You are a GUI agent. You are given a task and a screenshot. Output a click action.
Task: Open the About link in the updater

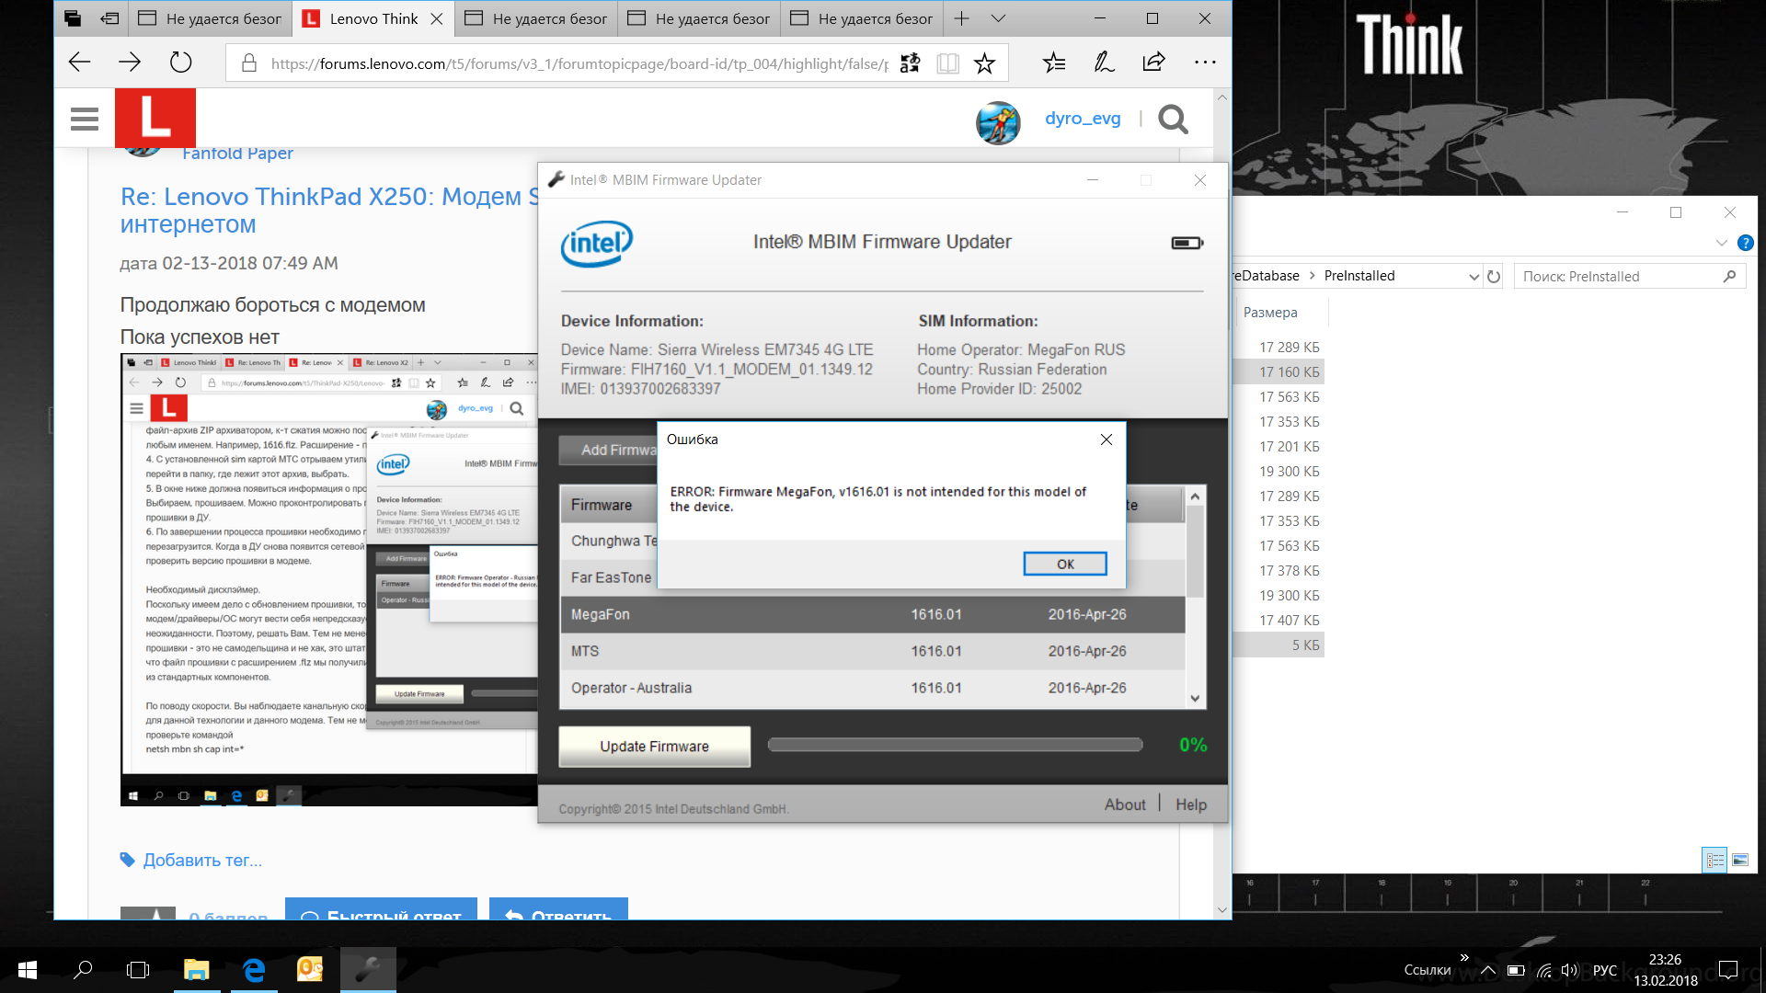[1125, 805]
